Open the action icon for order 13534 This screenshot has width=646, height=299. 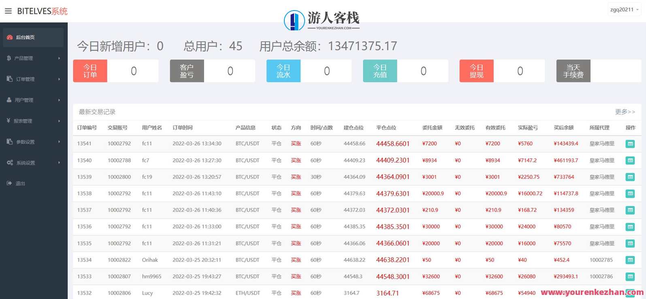click(x=630, y=260)
